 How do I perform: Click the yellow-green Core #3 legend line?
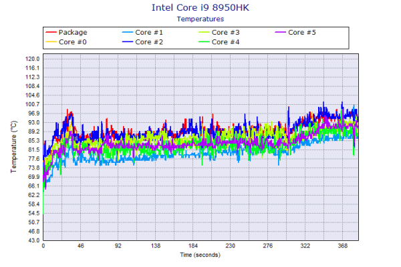pyautogui.click(x=204, y=32)
